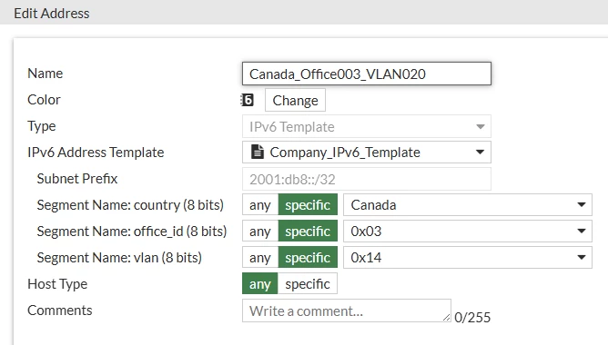Open the Type IPv6 Template dropdown
The width and height of the screenshot is (608, 345).
click(367, 126)
